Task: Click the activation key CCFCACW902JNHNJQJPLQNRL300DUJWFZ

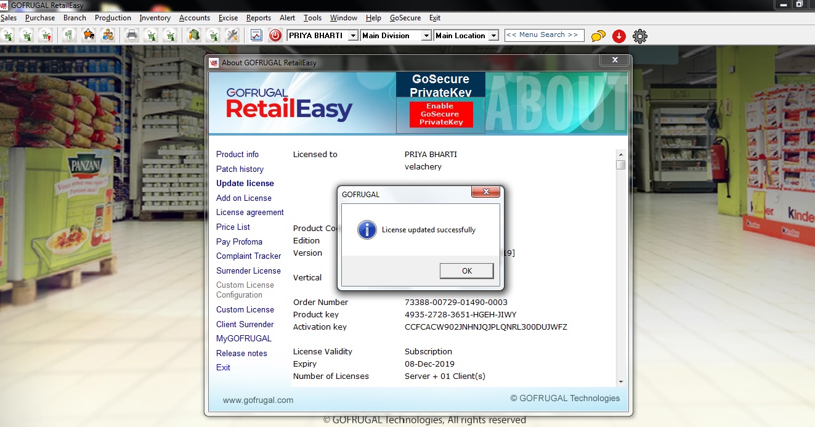Action: click(x=486, y=327)
